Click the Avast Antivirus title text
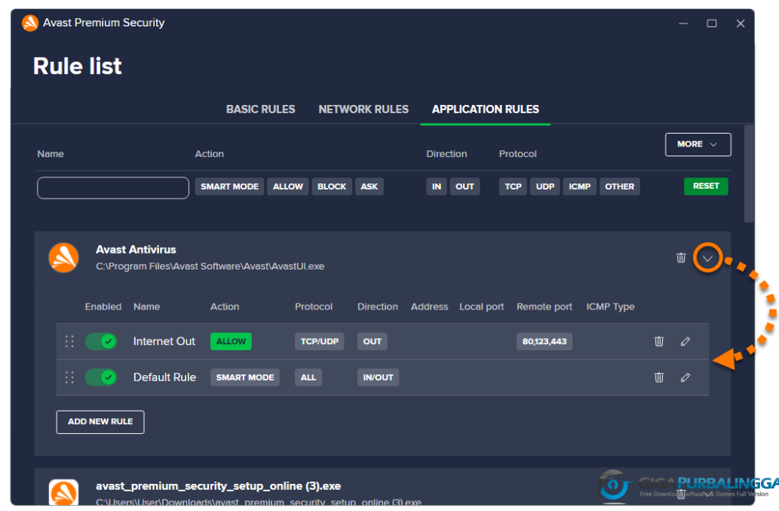The image size is (779, 511). coord(136,250)
